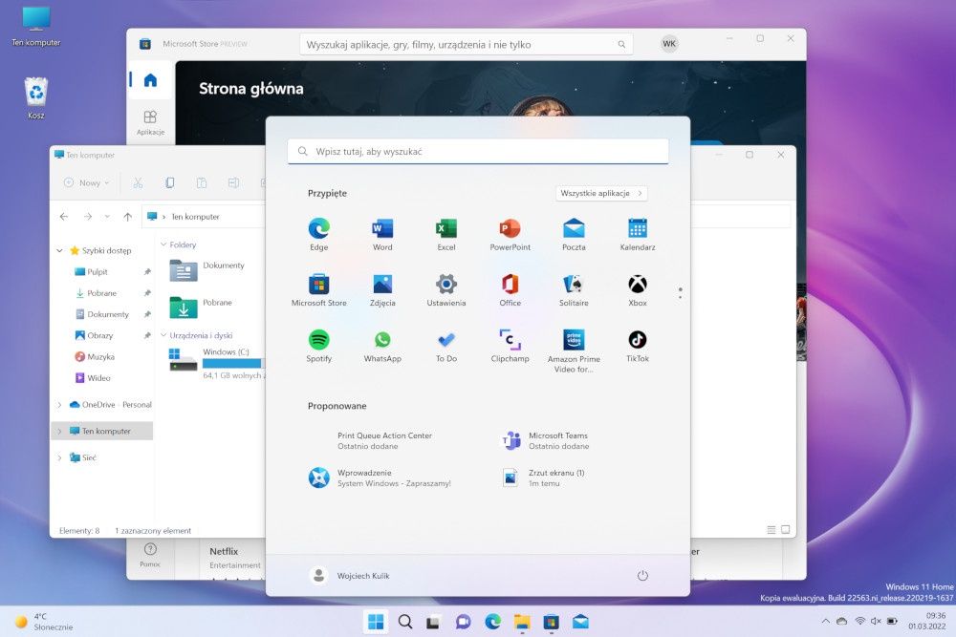
Task: Click the WK profile avatar in Store
Action: (669, 44)
